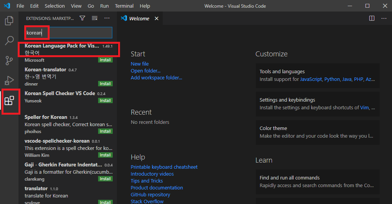Screen dimensions: 392x204
Task: Open Color theme card
Action: (x=317, y=132)
